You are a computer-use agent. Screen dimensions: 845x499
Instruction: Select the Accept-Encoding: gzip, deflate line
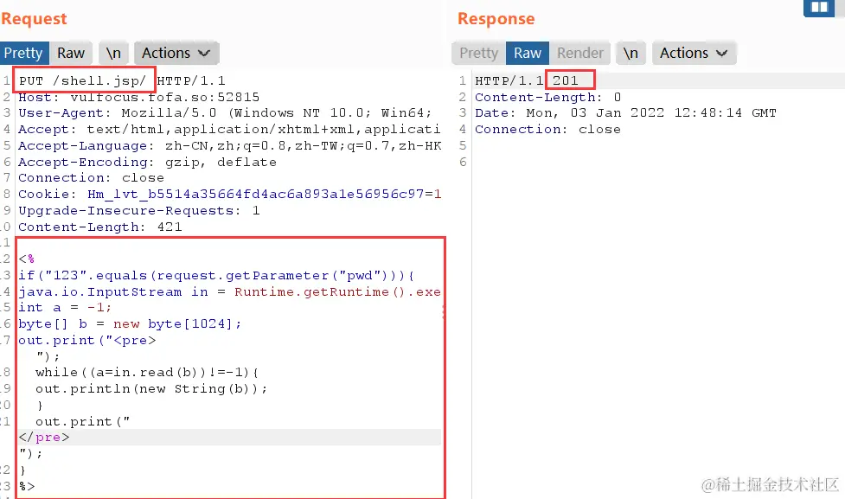(148, 163)
